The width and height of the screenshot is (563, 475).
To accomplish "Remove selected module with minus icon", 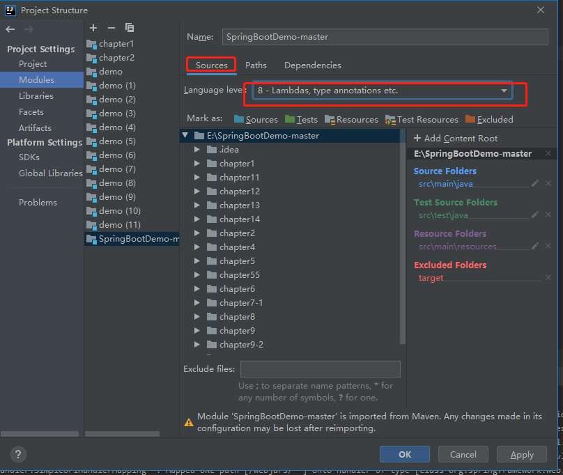I will (111, 28).
